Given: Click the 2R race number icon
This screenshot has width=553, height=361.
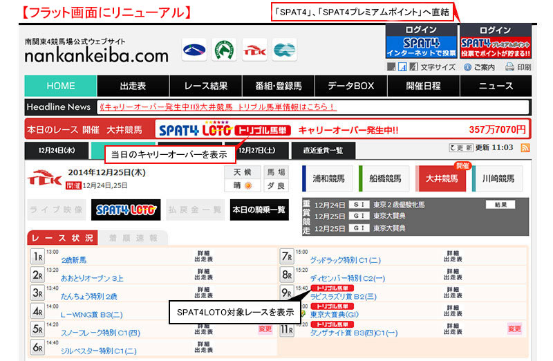Looking at the screenshot, I should click(38, 275).
